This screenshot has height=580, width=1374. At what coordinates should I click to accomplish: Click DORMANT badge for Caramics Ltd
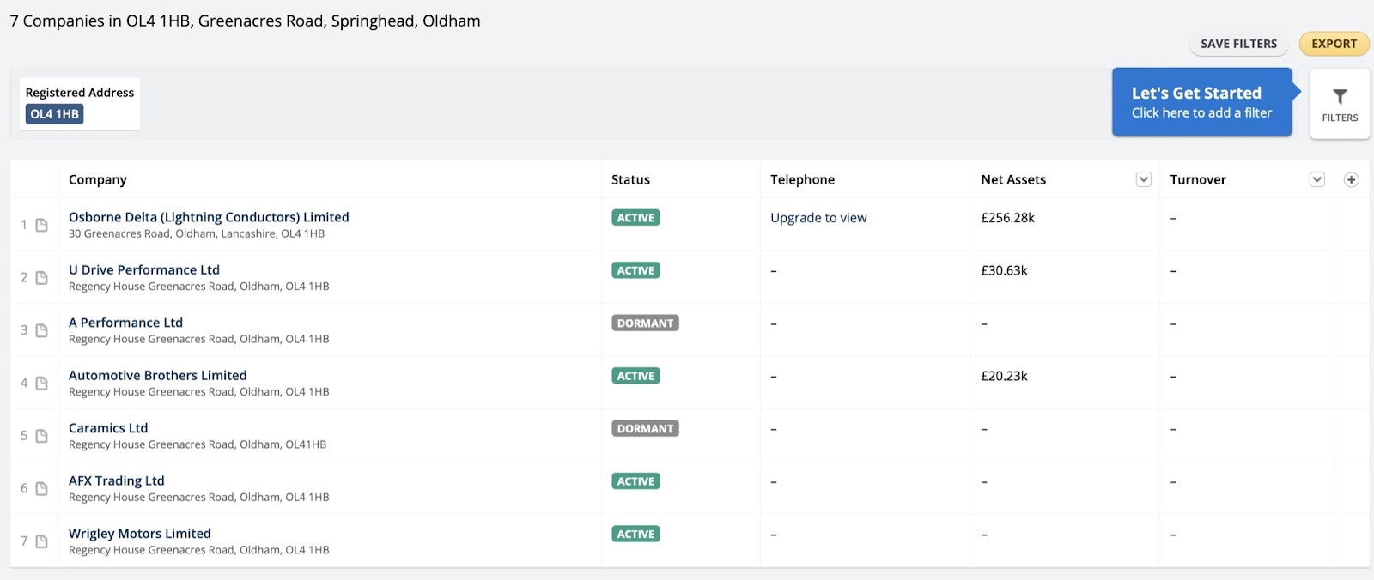click(645, 429)
